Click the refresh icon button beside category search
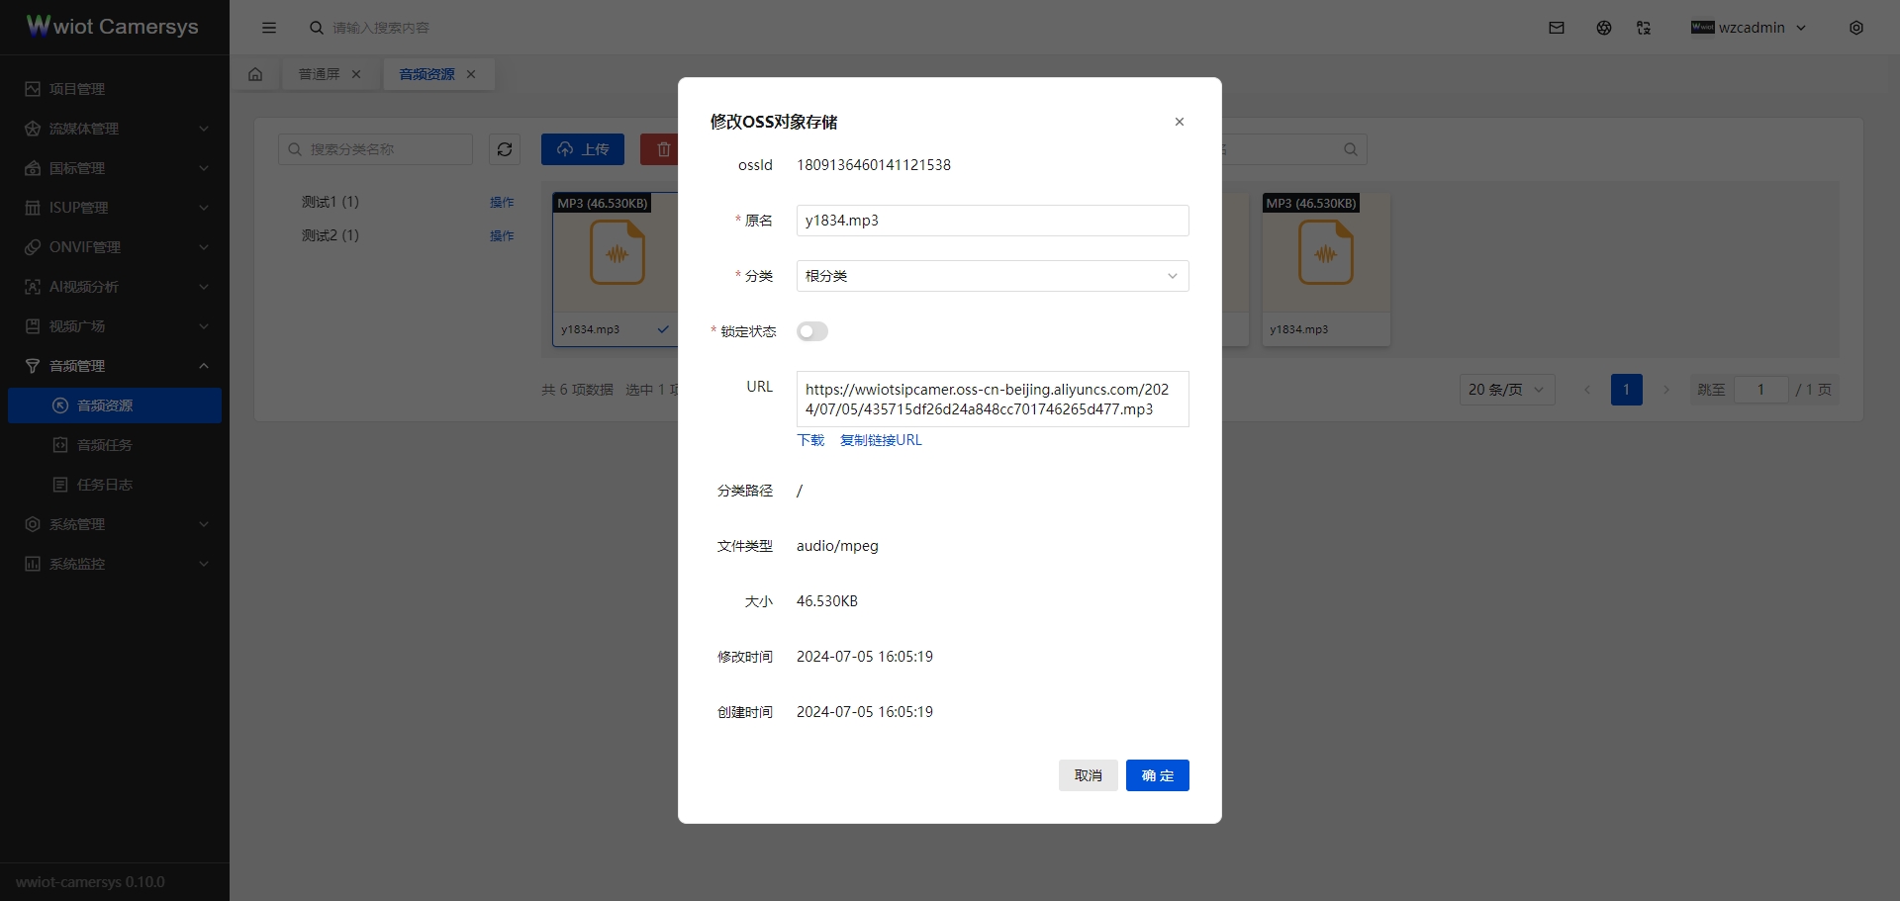This screenshot has height=901, width=1900. pyautogui.click(x=505, y=149)
